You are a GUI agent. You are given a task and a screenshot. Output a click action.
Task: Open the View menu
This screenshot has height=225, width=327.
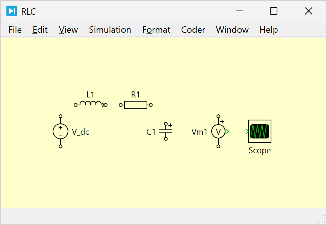point(68,30)
